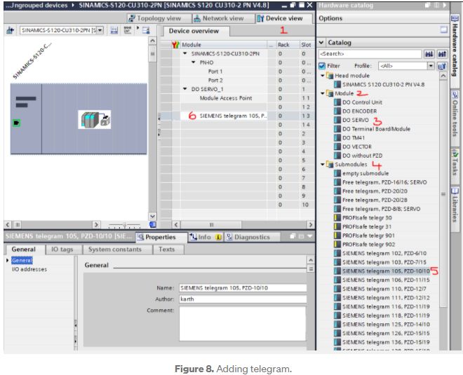Open the Tasks side tab
The image size is (463, 375).
tap(455, 162)
